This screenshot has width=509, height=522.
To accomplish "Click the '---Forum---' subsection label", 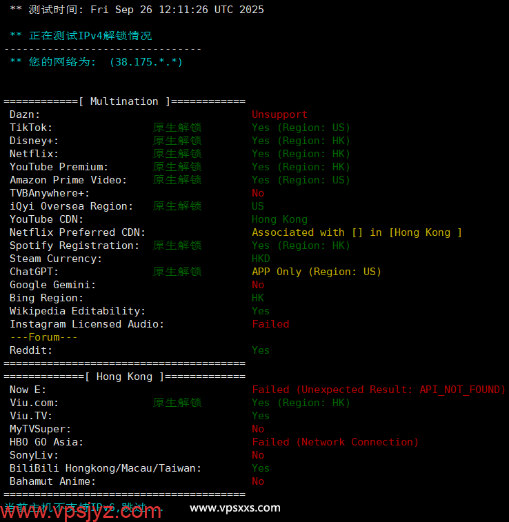I will [43, 337].
